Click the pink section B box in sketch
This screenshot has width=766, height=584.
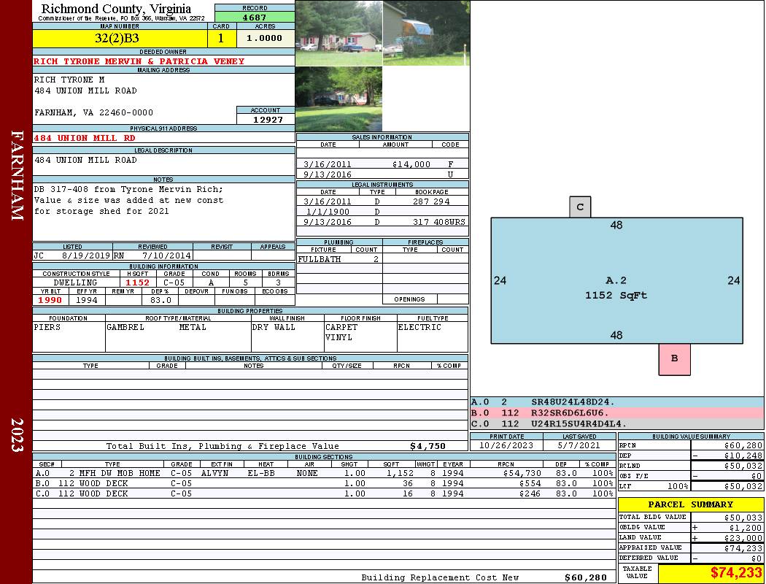(674, 358)
